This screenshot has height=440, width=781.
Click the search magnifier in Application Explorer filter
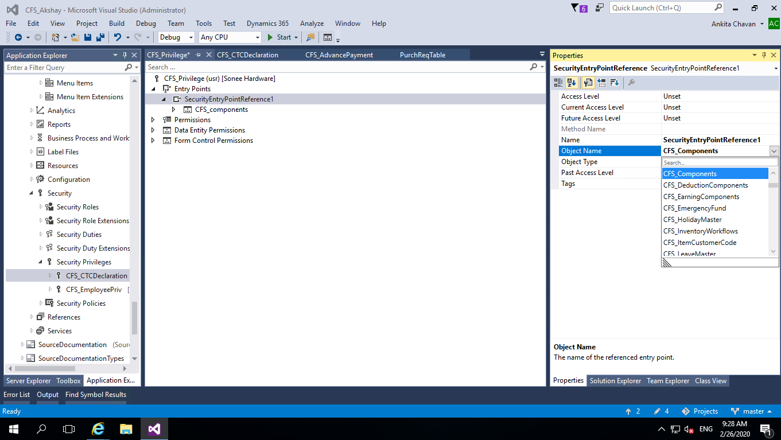pos(129,68)
